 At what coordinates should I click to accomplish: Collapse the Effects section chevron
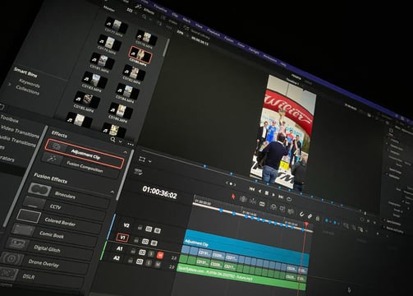126,152
